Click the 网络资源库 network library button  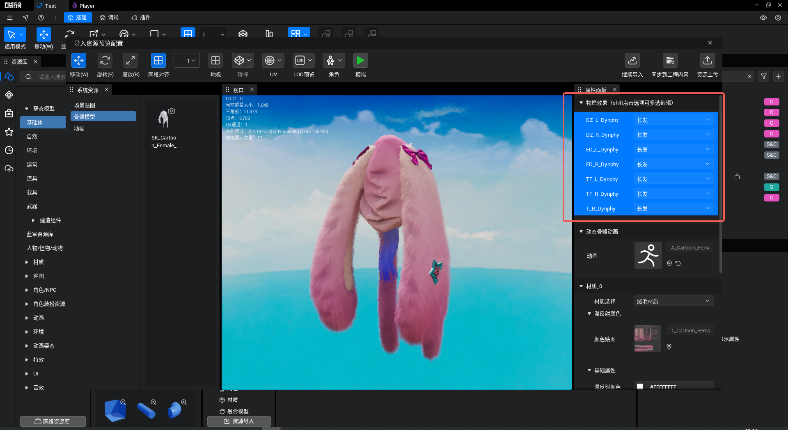pos(53,421)
